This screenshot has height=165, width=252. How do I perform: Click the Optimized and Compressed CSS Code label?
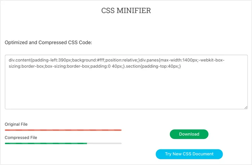(x=48, y=43)
